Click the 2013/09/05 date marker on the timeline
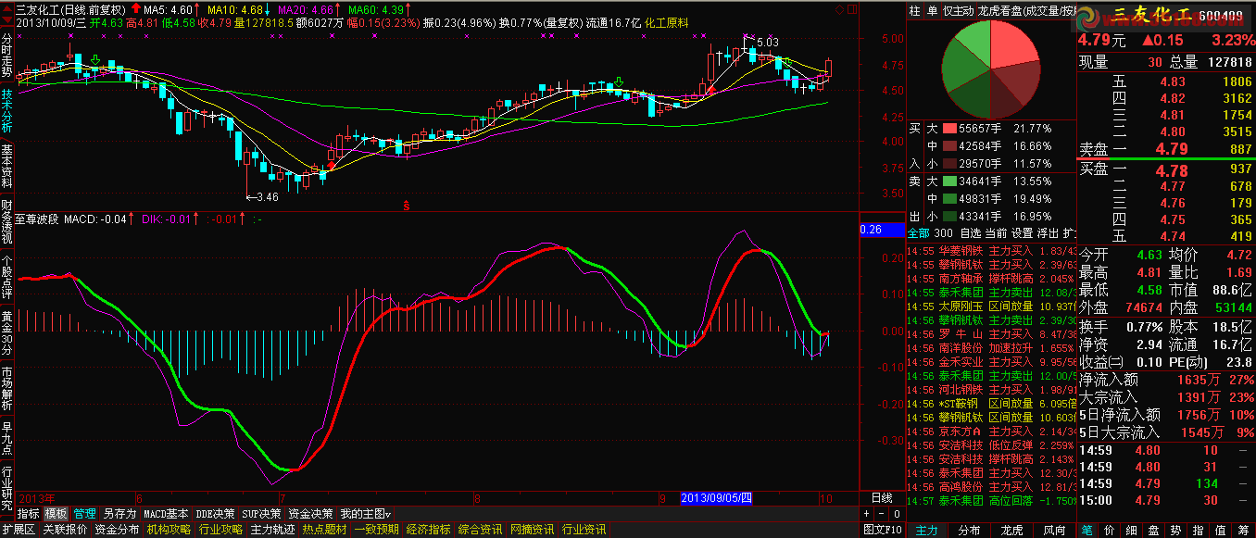The height and width of the screenshot is (538, 1256). [718, 498]
